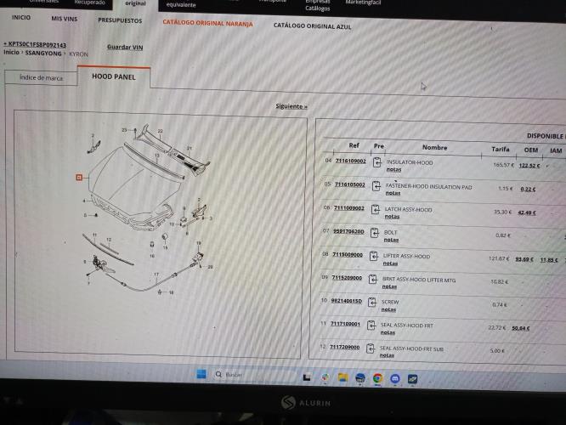
Task: Switch to the Índice de marca tab
Action: (x=41, y=77)
